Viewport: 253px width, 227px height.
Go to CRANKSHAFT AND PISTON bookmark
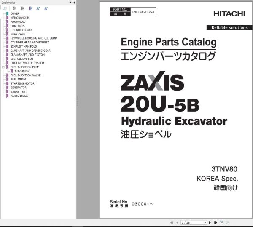27,55
